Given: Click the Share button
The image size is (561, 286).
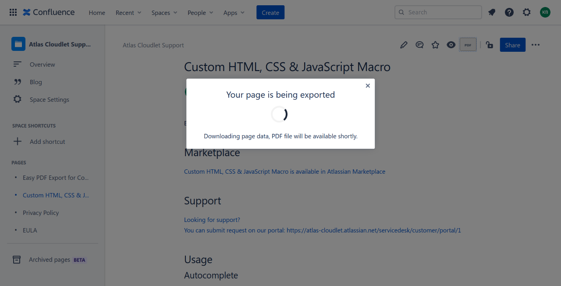Looking at the screenshot, I should tap(512, 45).
